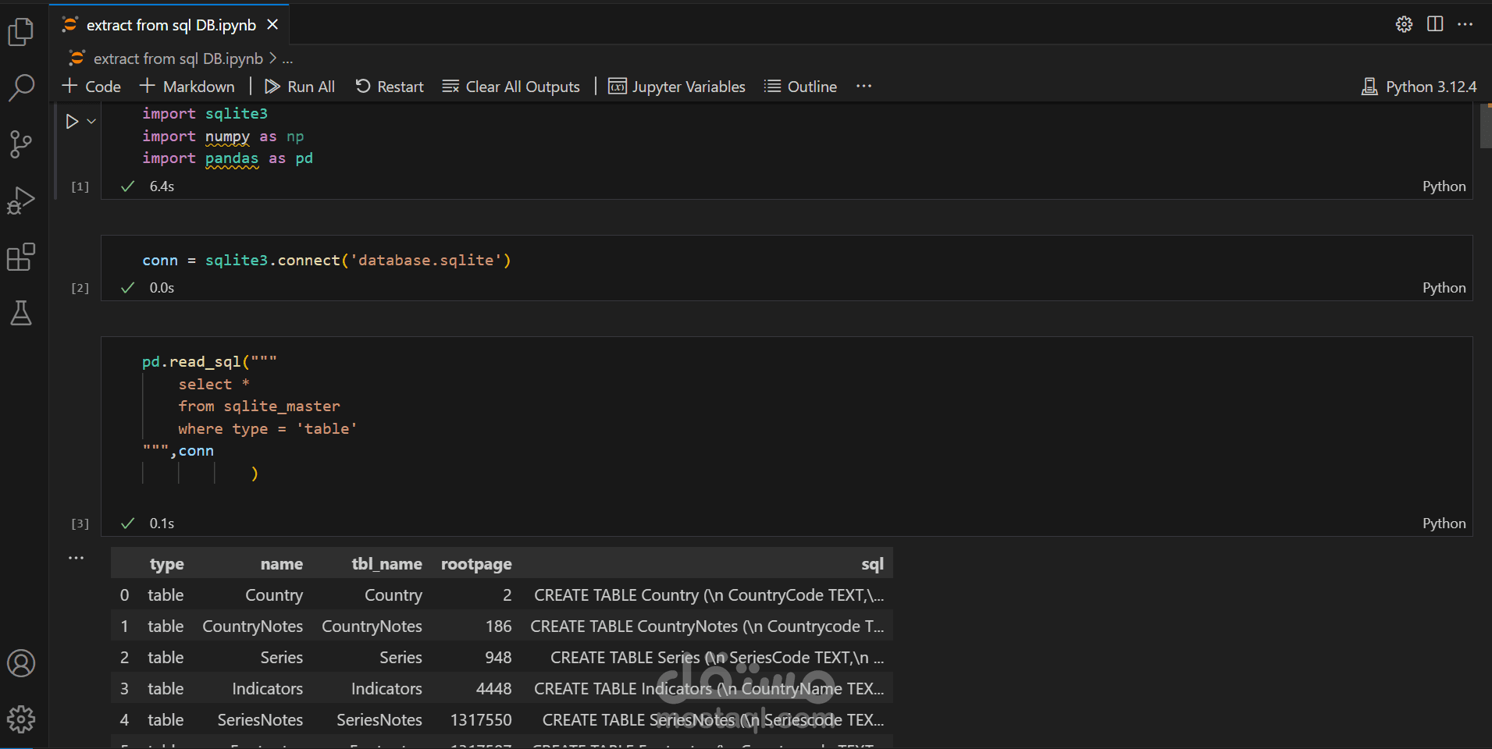Viewport: 1492px width, 749px height.
Task: Open Run and Debug view
Action: tap(21, 201)
